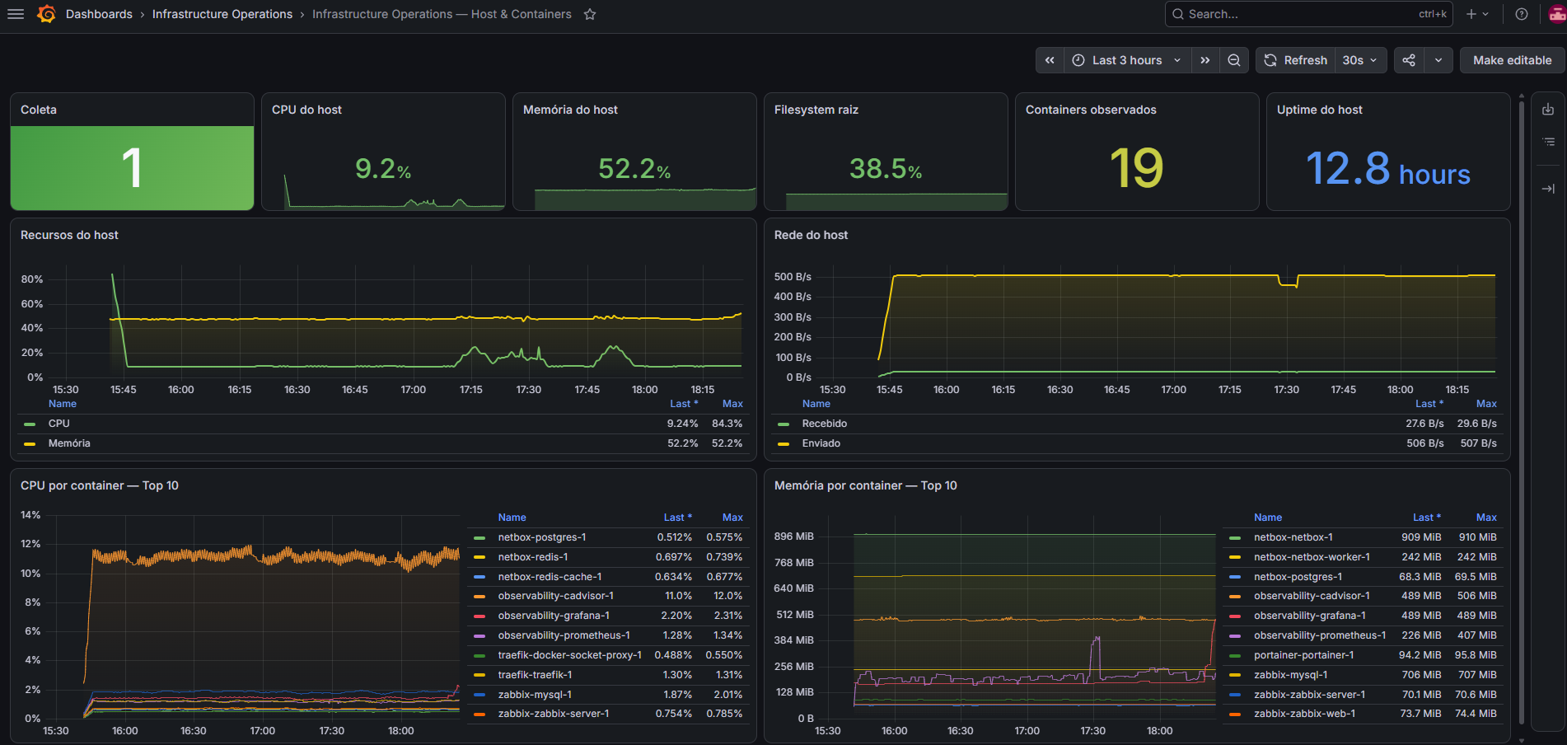1567x745 pixels.
Task: Shift time range backward
Action: pos(1050,60)
